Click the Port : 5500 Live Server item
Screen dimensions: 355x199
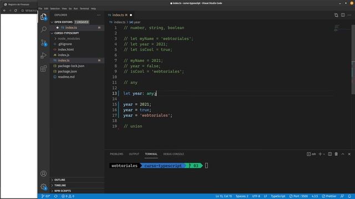click(298, 196)
